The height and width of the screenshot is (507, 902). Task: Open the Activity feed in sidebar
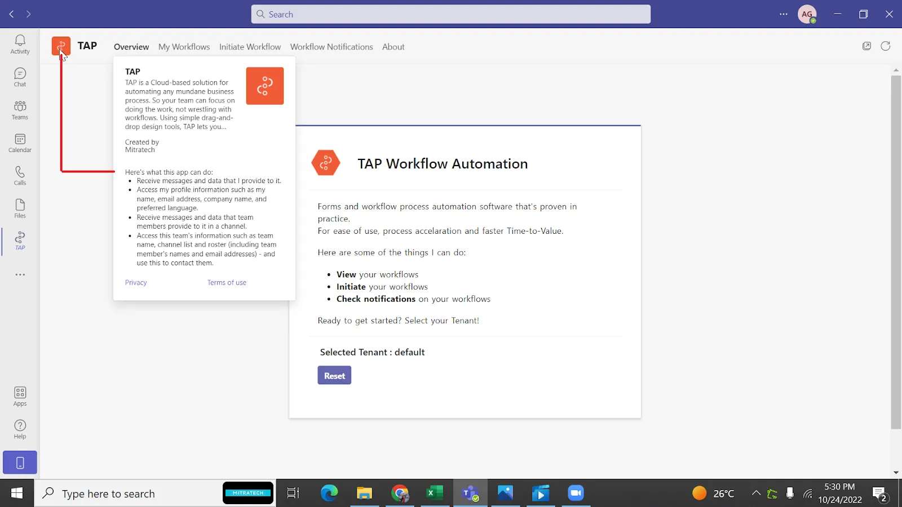tap(20, 44)
